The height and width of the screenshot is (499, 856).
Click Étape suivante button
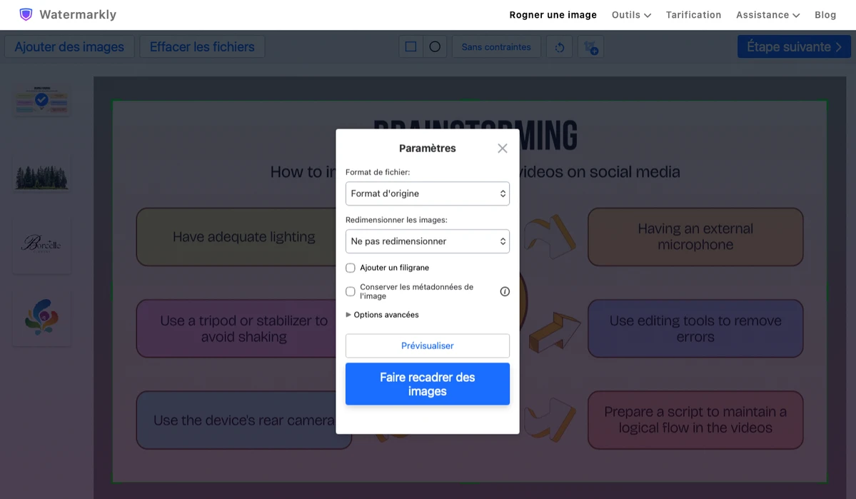[x=794, y=47]
